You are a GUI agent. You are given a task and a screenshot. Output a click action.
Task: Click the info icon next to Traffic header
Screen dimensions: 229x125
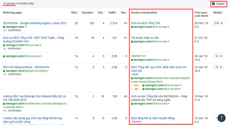pyautogui.click(x=117, y=12)
